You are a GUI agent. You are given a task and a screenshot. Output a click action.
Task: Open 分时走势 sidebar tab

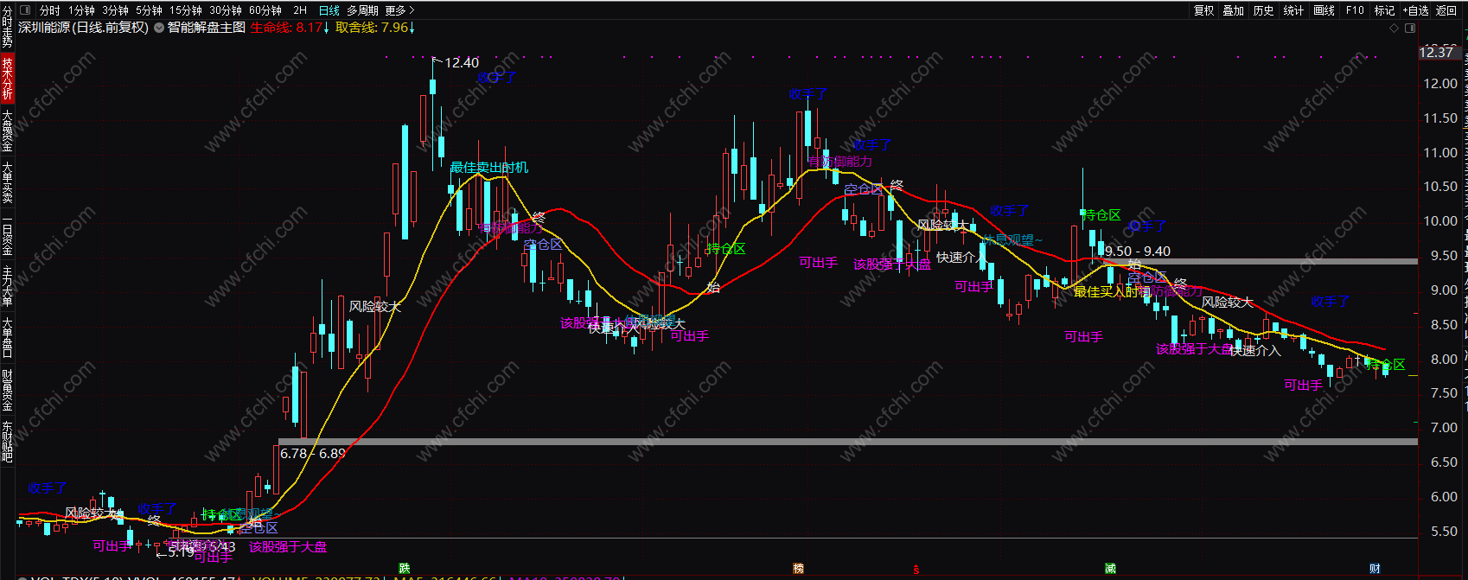coord(7,26)
